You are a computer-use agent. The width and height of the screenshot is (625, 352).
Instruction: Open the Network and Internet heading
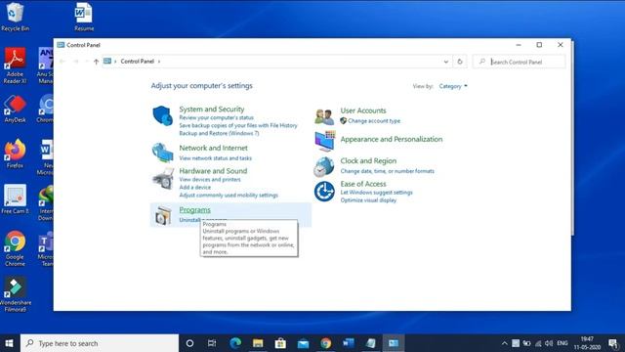(213, 148)
